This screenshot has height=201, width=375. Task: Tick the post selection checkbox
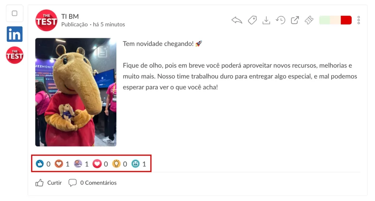[x=15, y=14]
